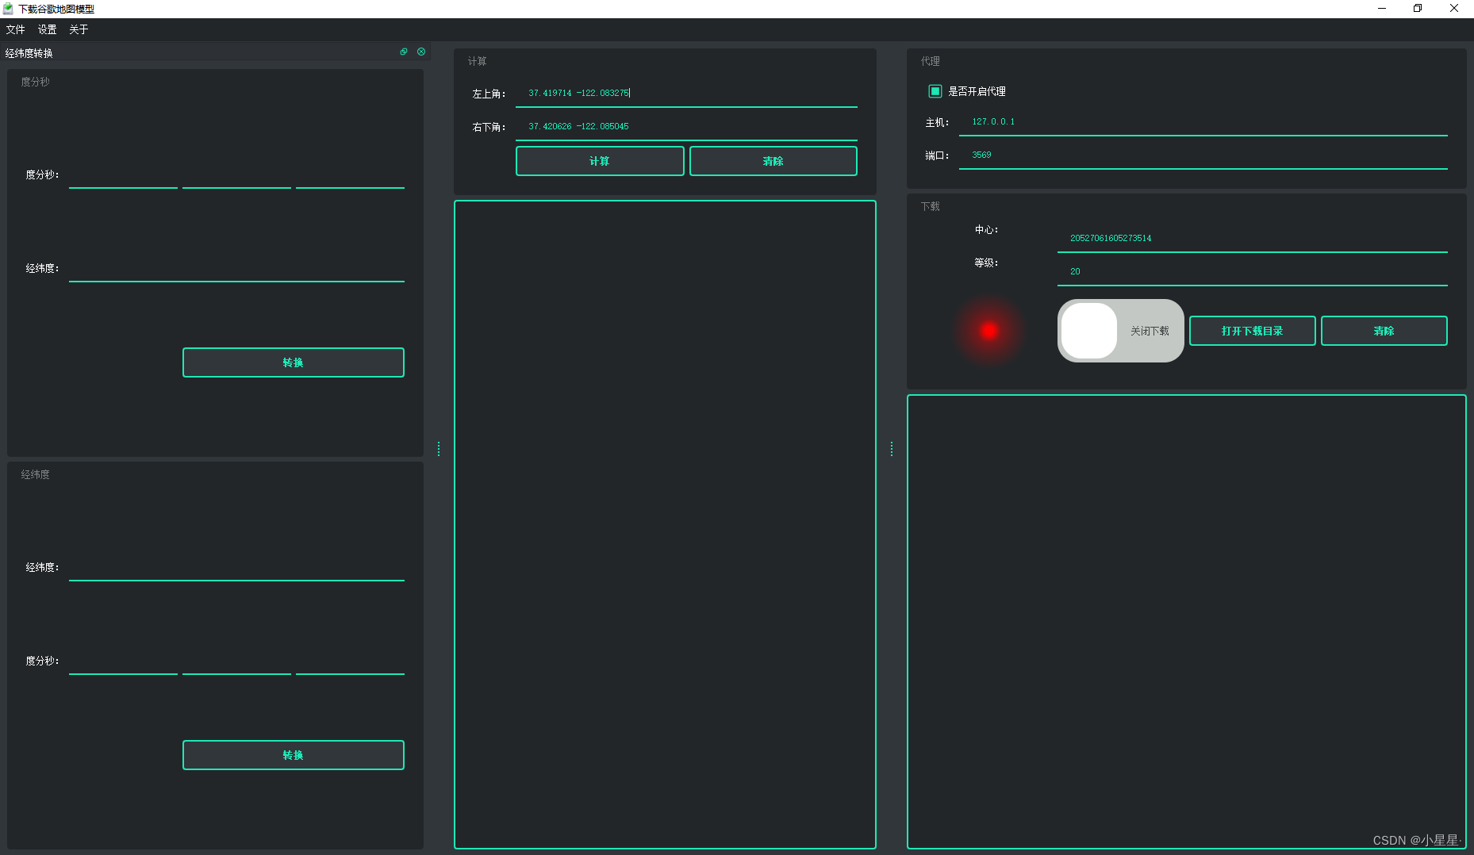Click the calculation results output area
Image resolution: width=1474 pixels, height=855 pixels.
pyautogui.click(x=665, y=524)
